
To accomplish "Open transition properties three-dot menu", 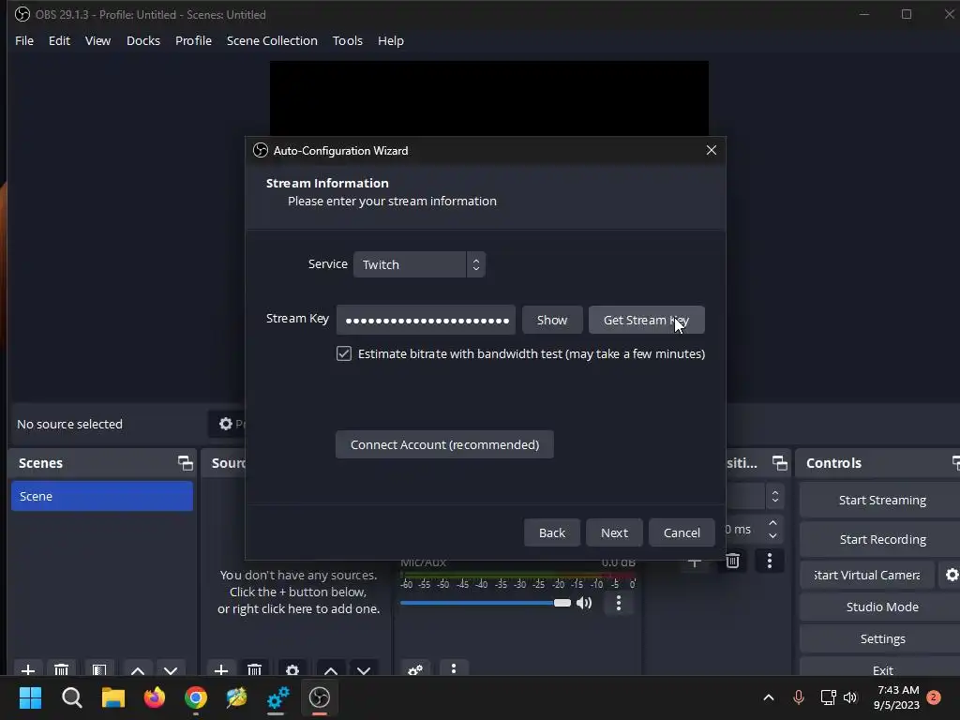I will point(770,561).
